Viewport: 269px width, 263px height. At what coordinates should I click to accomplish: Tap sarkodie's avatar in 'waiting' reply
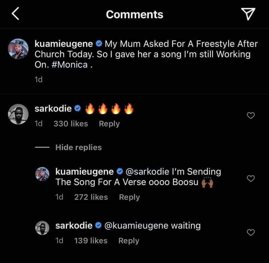[42, 228]
